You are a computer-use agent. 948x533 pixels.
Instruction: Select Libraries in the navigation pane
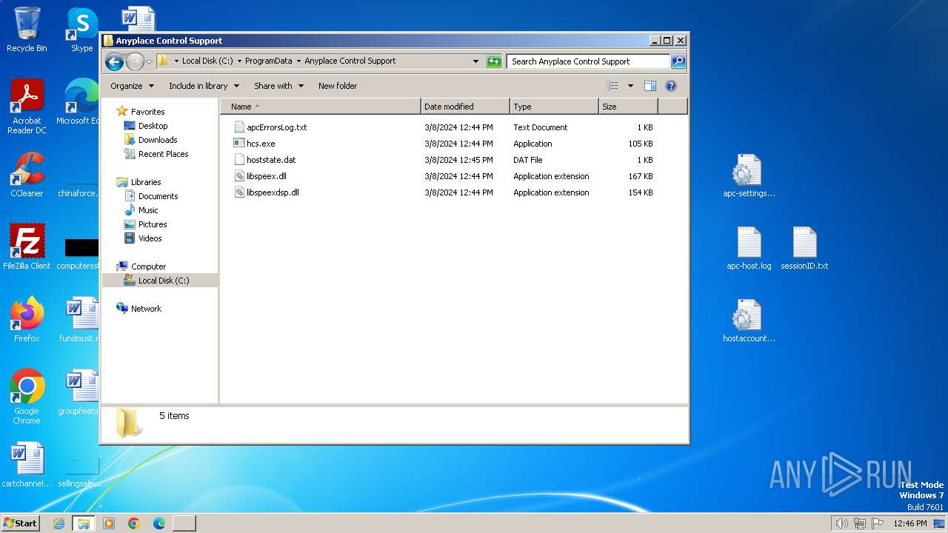(x=146, y=182)
